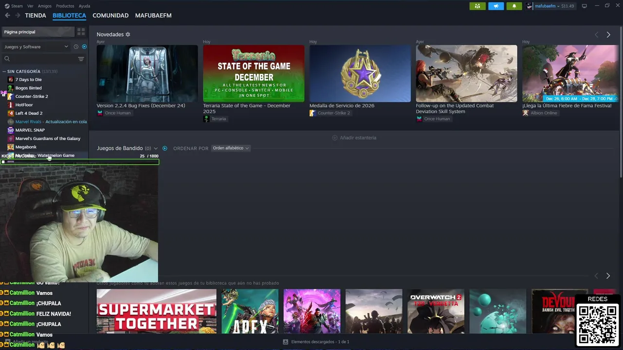Image resolution: width=623 pixels, height=350 pixels.
Task: Open Apex Legends recommended game
Action: (x=250, y=311)
